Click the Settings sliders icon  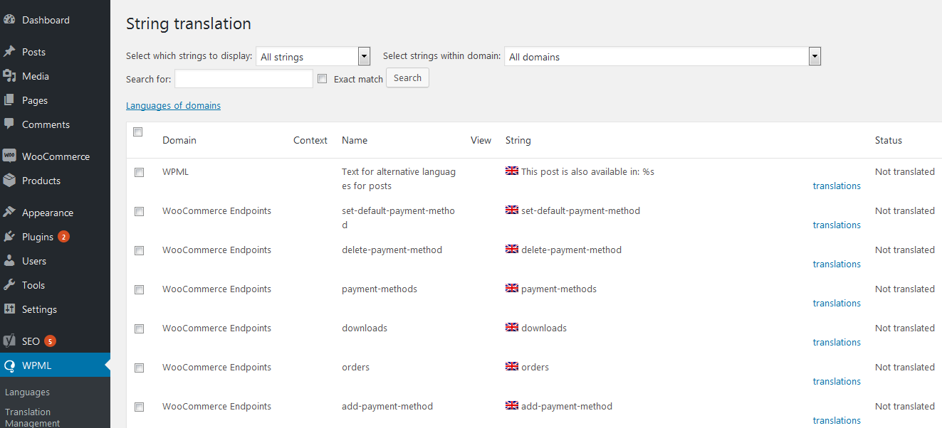click(9, 309)
